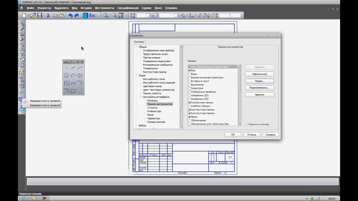Enable the Геометрия panel checkbox

click(190, 88)
